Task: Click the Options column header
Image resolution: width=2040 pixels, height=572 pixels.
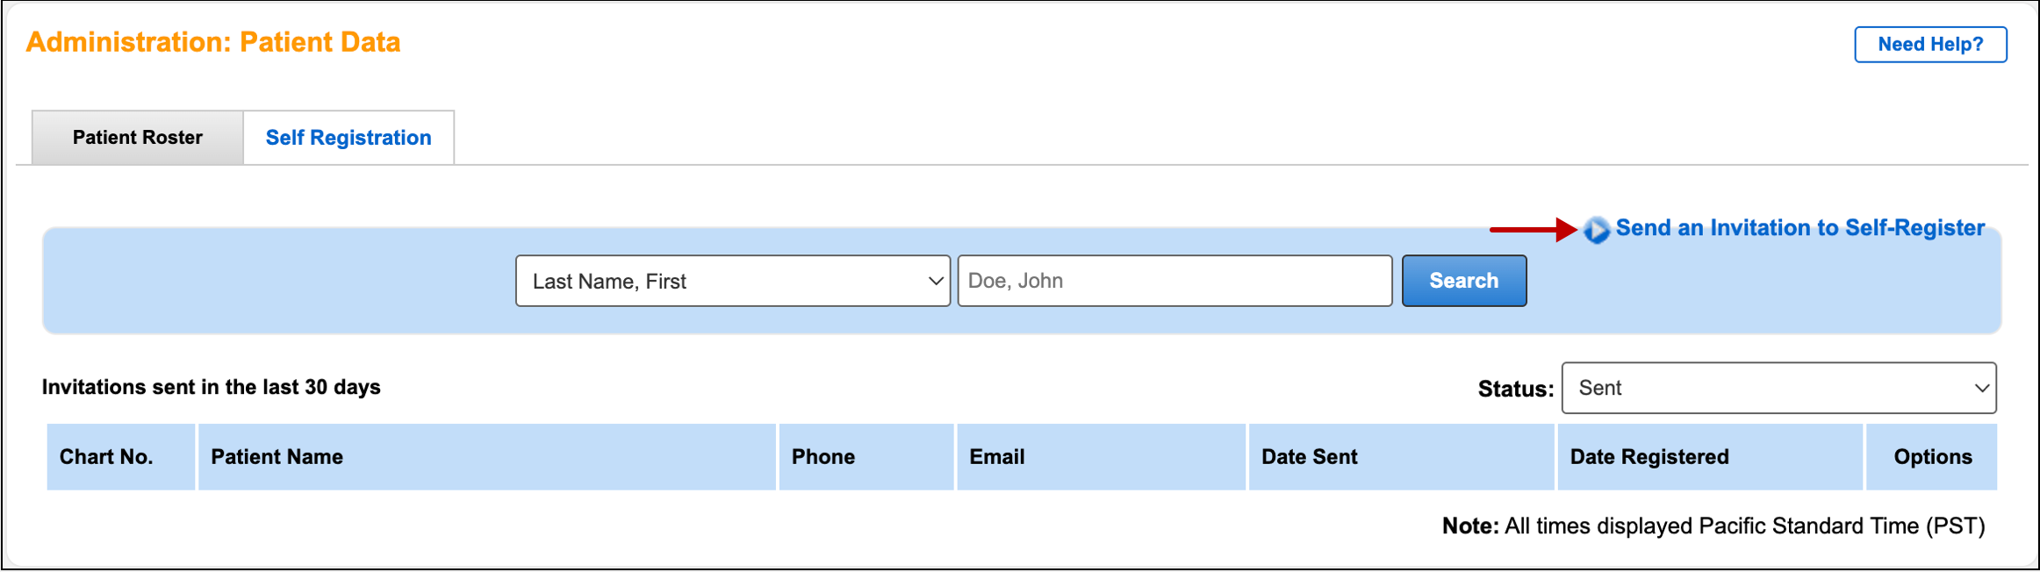Action: (x=1932, y=456)
